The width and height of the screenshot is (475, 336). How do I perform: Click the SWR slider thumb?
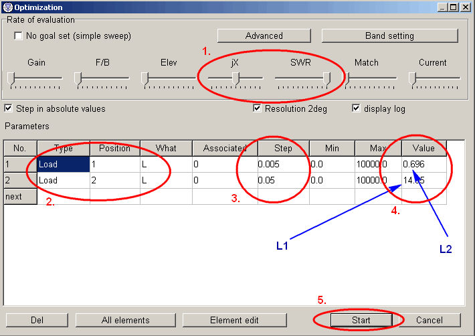(x=326, y=78)
